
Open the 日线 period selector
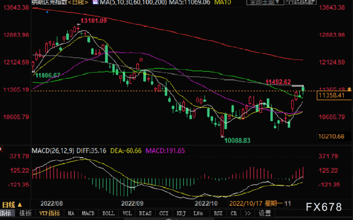coord(12,205)
